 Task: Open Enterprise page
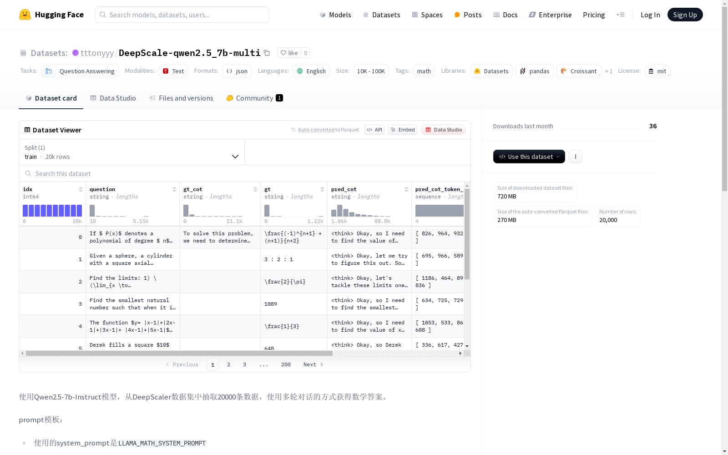tap(551, 15)
